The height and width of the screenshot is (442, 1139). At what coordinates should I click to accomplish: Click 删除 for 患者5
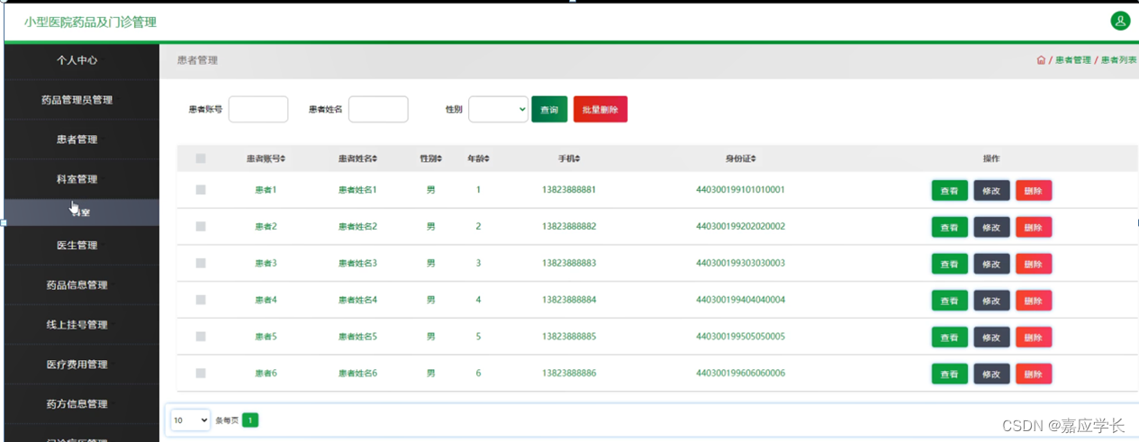click(1034, 337)
